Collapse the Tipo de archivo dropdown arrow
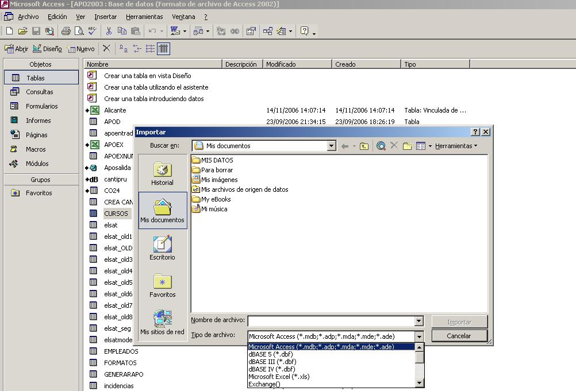576x391 pixels. coord(418,336)
